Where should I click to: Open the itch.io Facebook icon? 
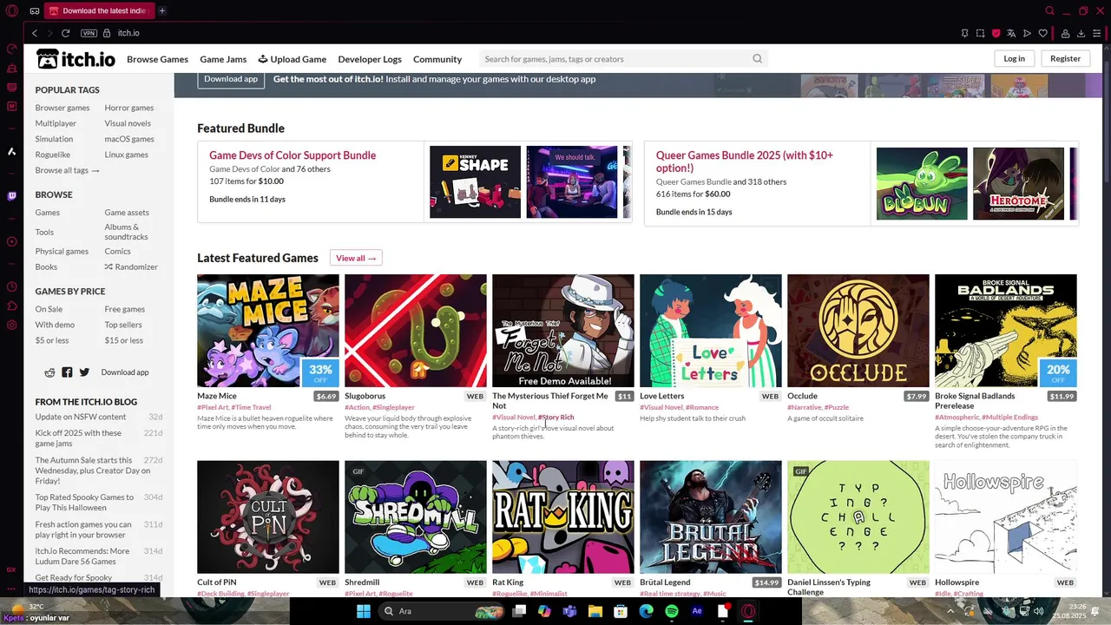[67, 372]
